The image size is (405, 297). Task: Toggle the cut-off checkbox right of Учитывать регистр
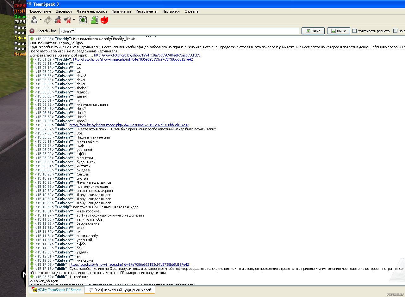click(x=395, y=31)
